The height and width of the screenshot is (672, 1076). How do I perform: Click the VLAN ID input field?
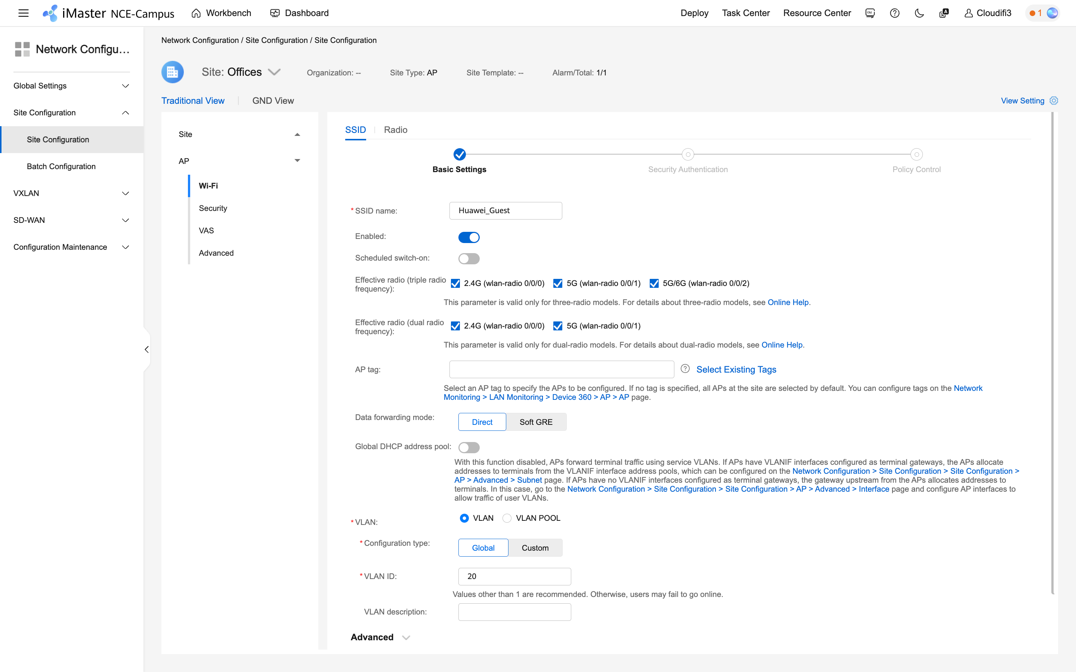[514, 576]
